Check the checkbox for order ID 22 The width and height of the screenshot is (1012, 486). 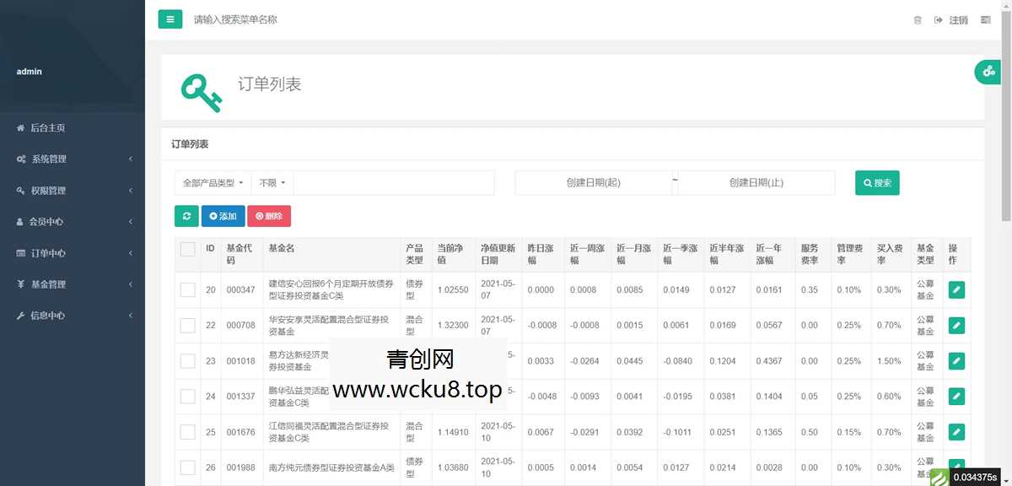tap(187, 325)
